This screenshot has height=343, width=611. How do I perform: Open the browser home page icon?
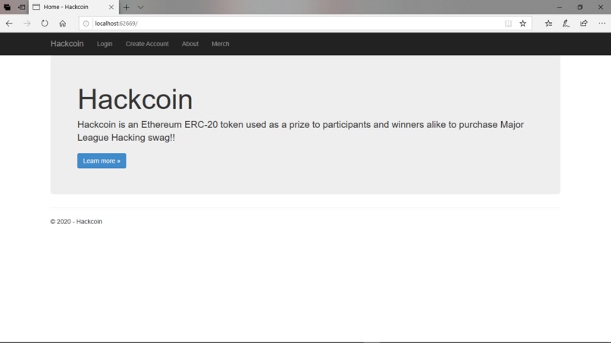coord(62,23)
